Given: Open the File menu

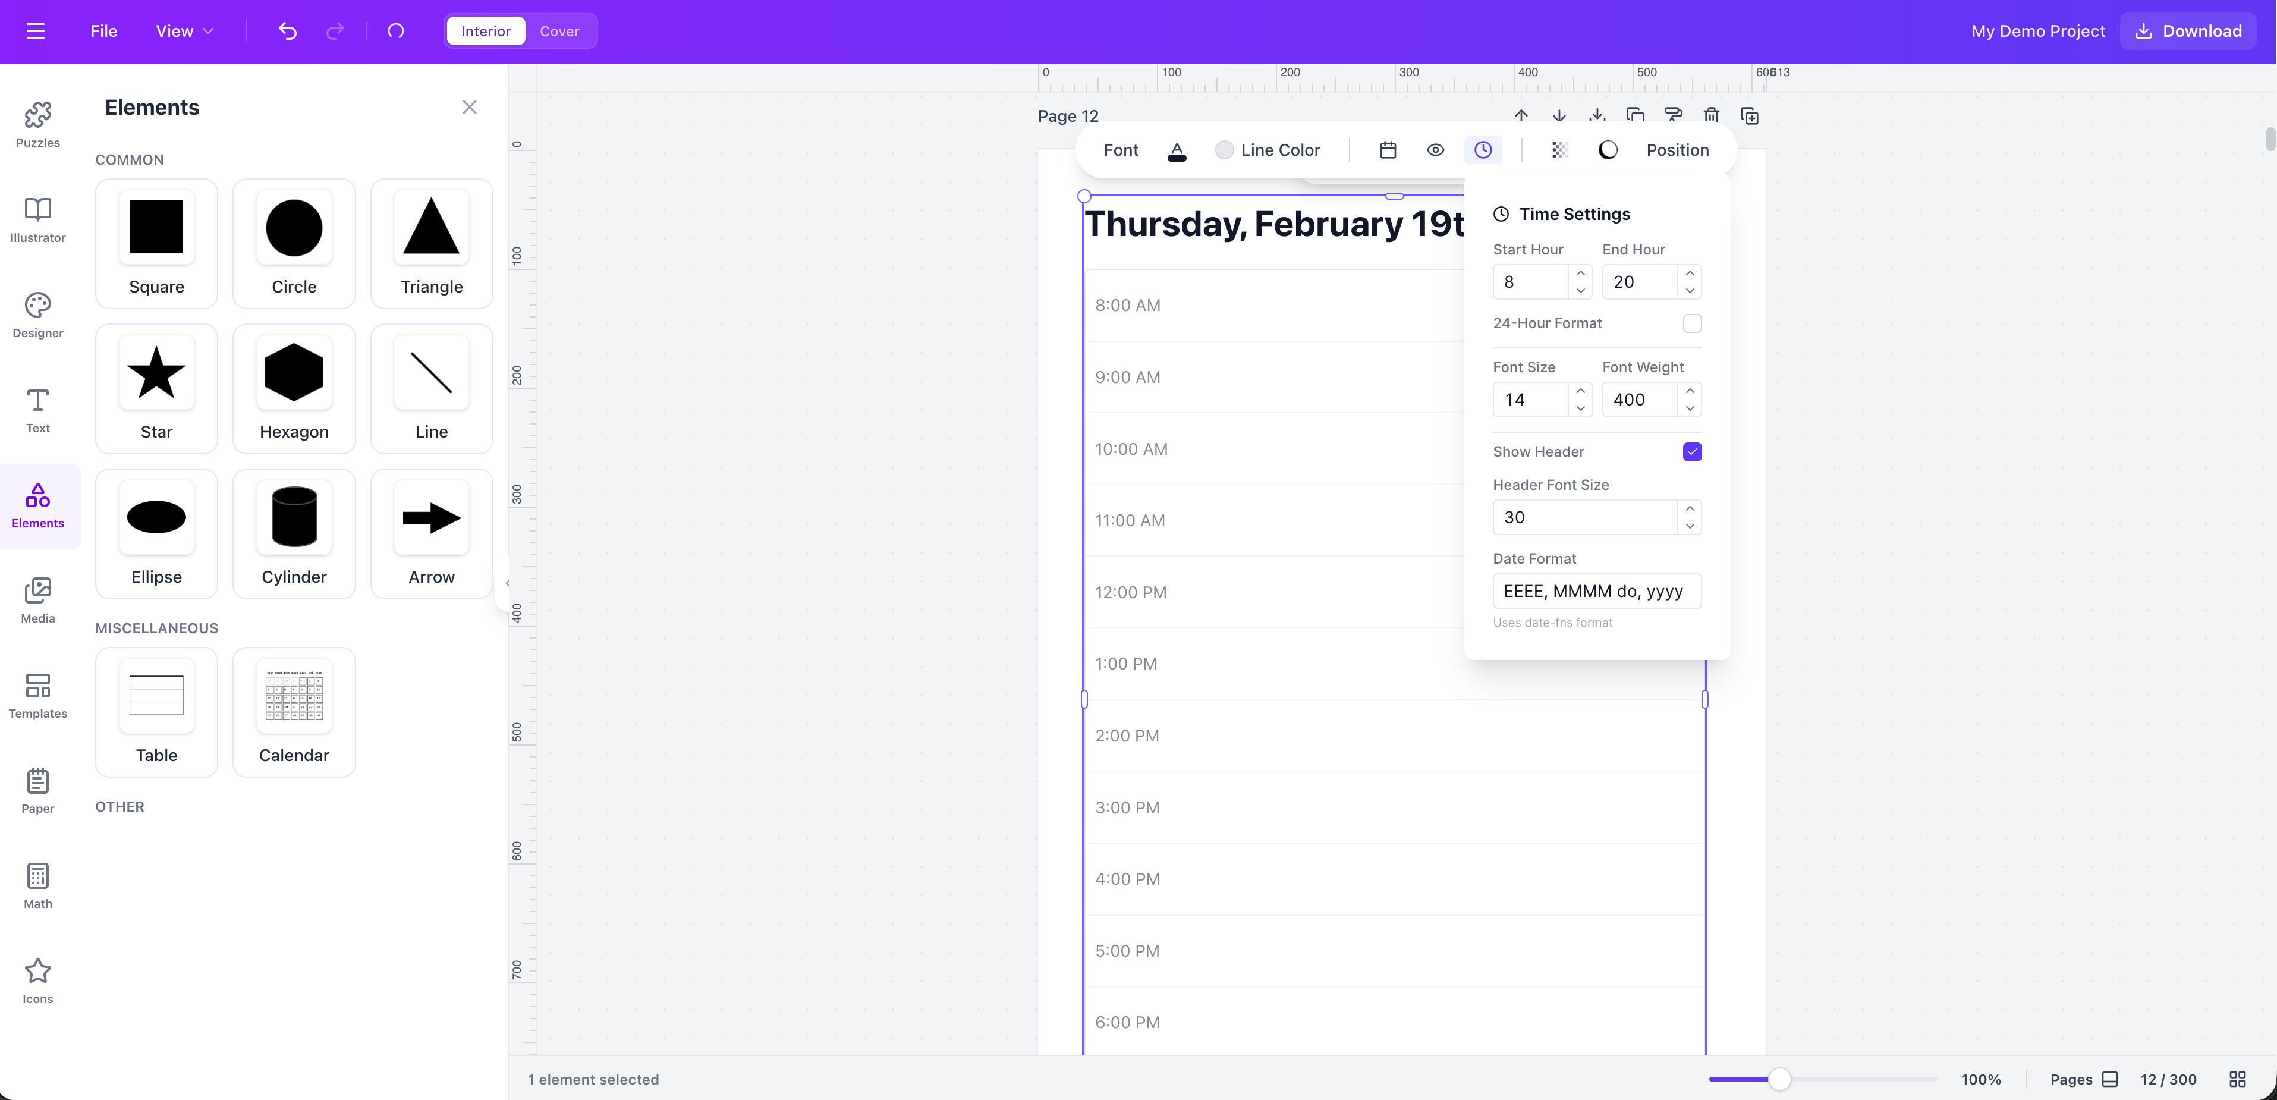Looking at the screenshot, I should click(x=103, y=30).
